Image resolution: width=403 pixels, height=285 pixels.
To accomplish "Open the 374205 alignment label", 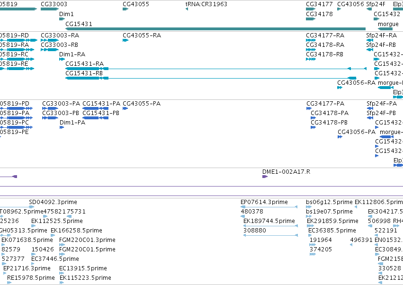I will pyautogui.click(x=321, y=249).
